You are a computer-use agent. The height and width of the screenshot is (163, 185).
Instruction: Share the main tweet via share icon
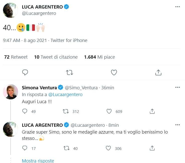coord(158,72)
